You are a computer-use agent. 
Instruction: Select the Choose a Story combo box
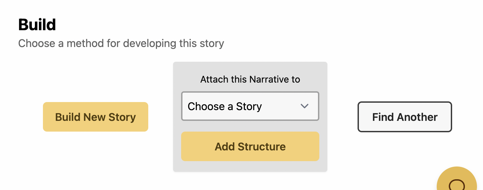pyautogui.click(x=250, y=106)
